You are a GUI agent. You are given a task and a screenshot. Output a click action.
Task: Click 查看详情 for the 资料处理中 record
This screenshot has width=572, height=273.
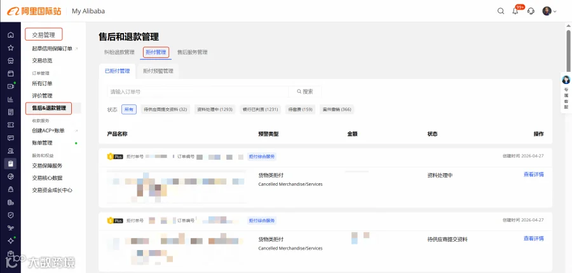pyautogui.click(x=534, y=175)
